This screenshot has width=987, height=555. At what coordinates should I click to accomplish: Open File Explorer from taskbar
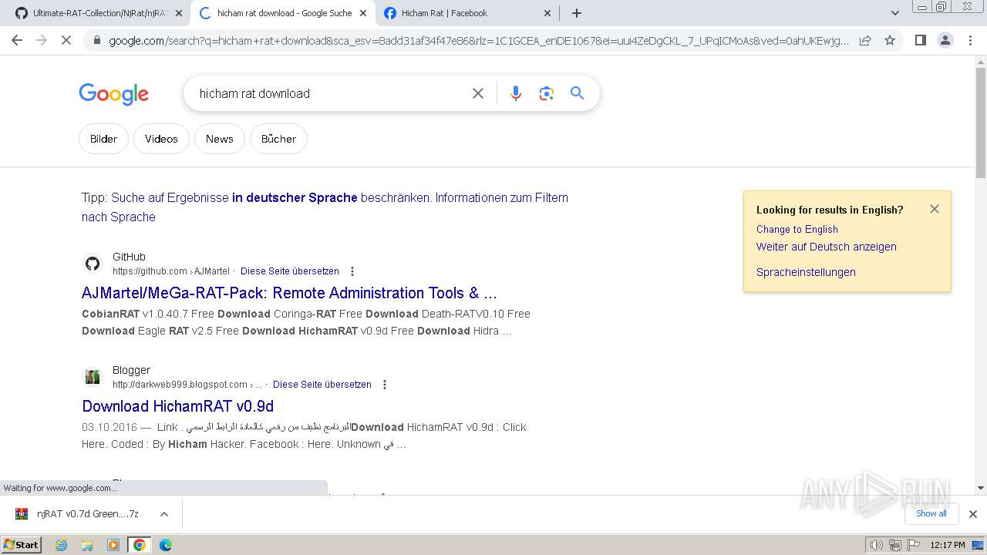pyautogui.click(x=87, y=545)
